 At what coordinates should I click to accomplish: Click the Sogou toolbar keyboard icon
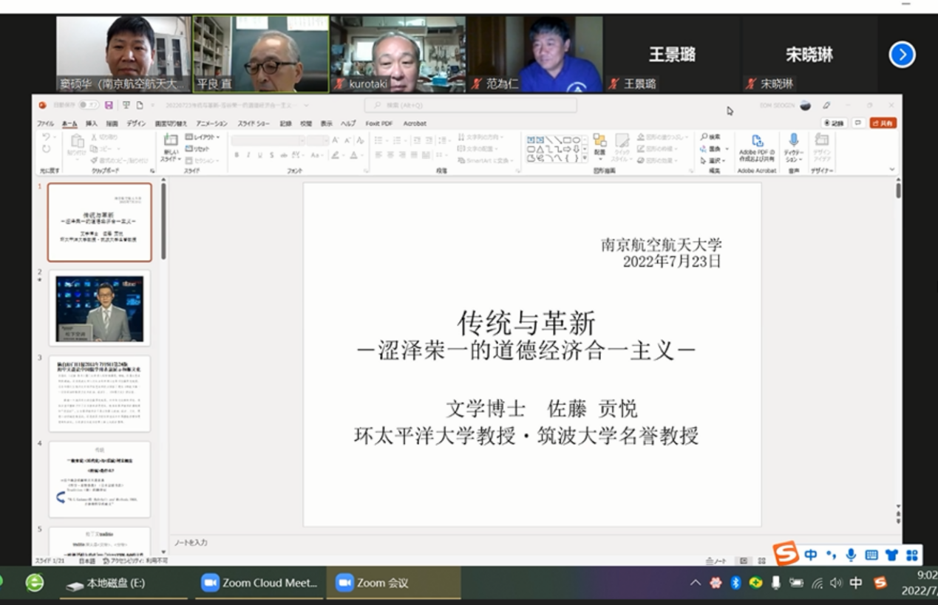click(871, 555)
